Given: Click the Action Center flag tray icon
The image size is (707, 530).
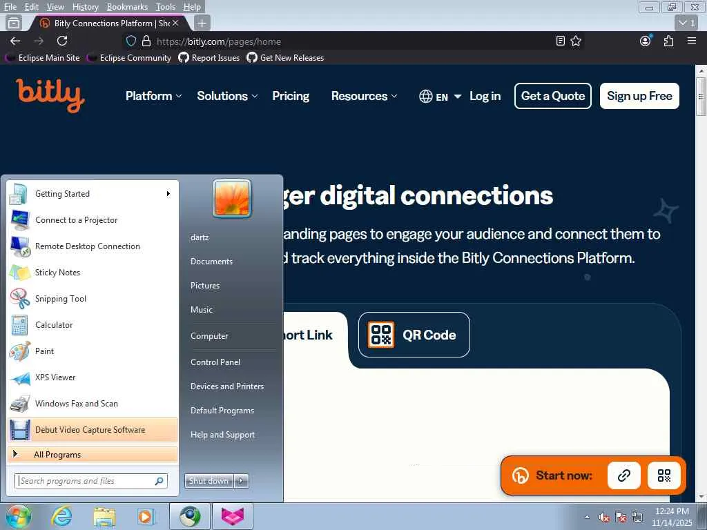Looking at the screenshot, I should pos(621,518).
